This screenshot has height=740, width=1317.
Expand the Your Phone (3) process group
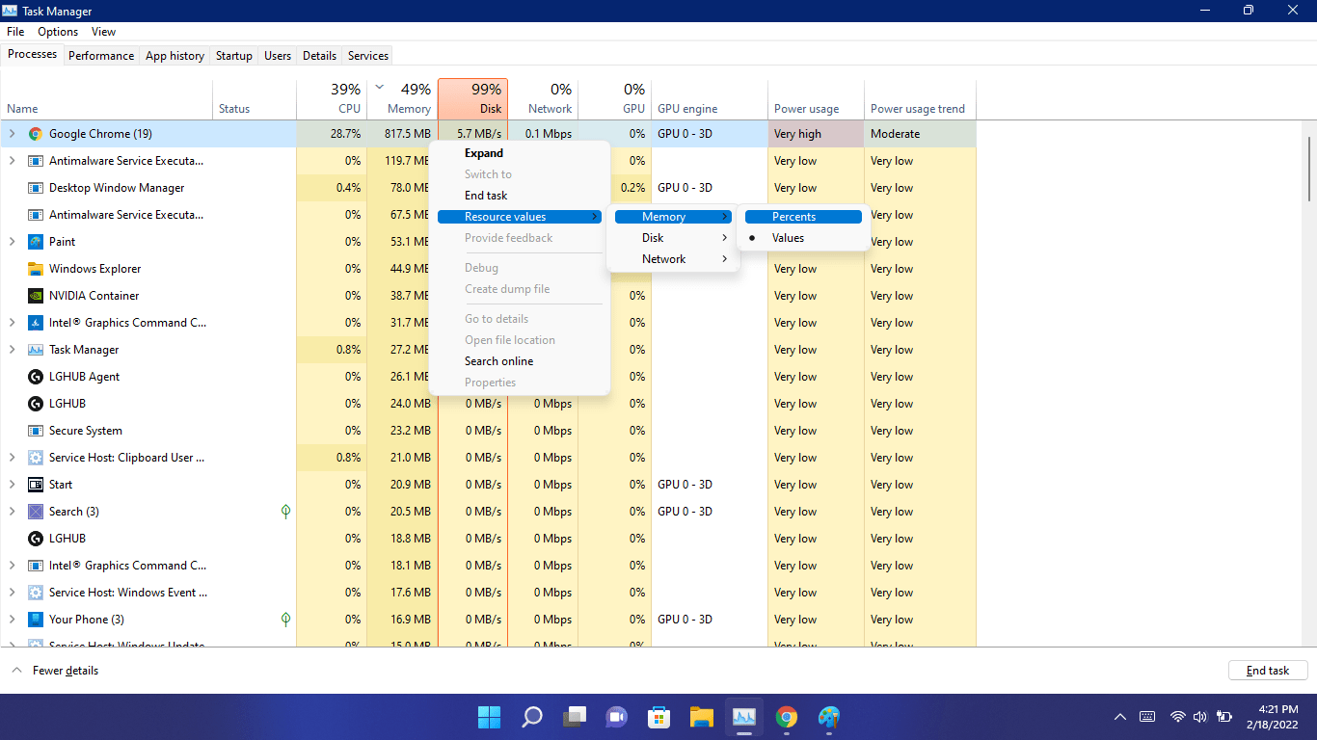click(x=13, y=620)
